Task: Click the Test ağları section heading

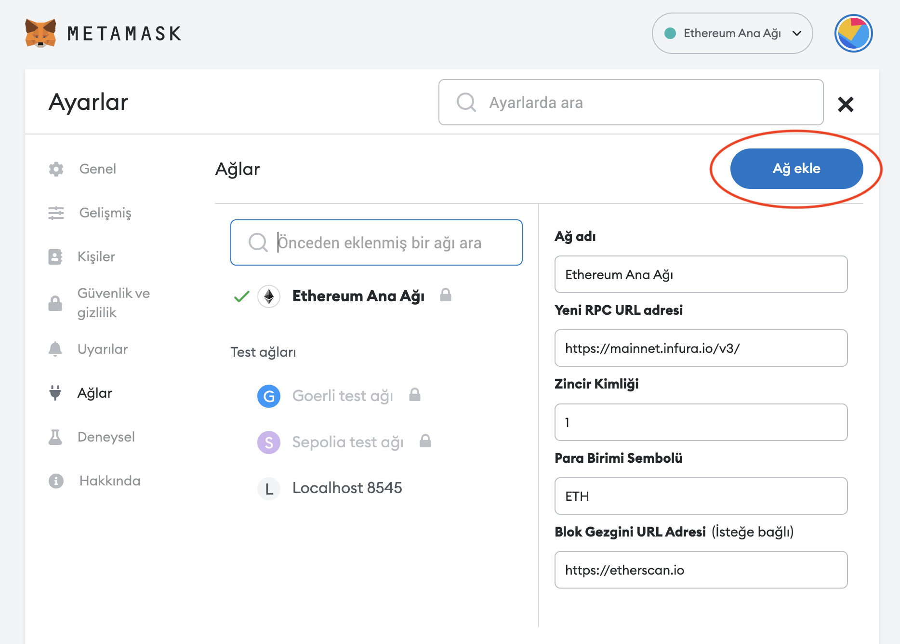Action: click(x=263, y=352)
